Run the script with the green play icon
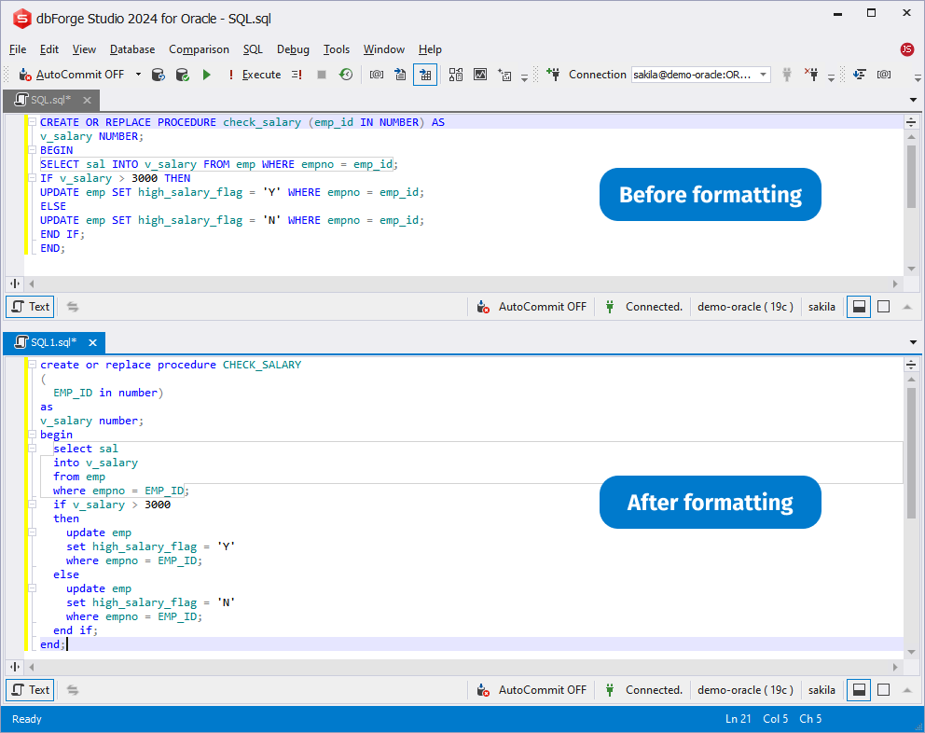 206,75
